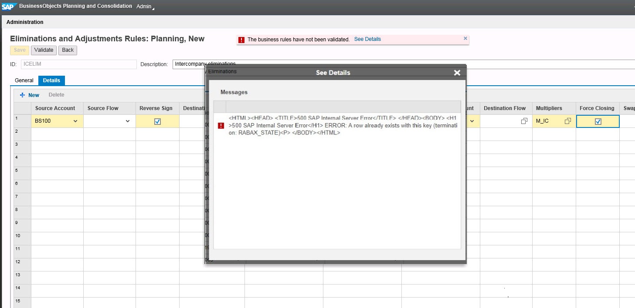Click the Destination Flow column header
This screenshot has height=308, width=635.
[x=506, y=108]
